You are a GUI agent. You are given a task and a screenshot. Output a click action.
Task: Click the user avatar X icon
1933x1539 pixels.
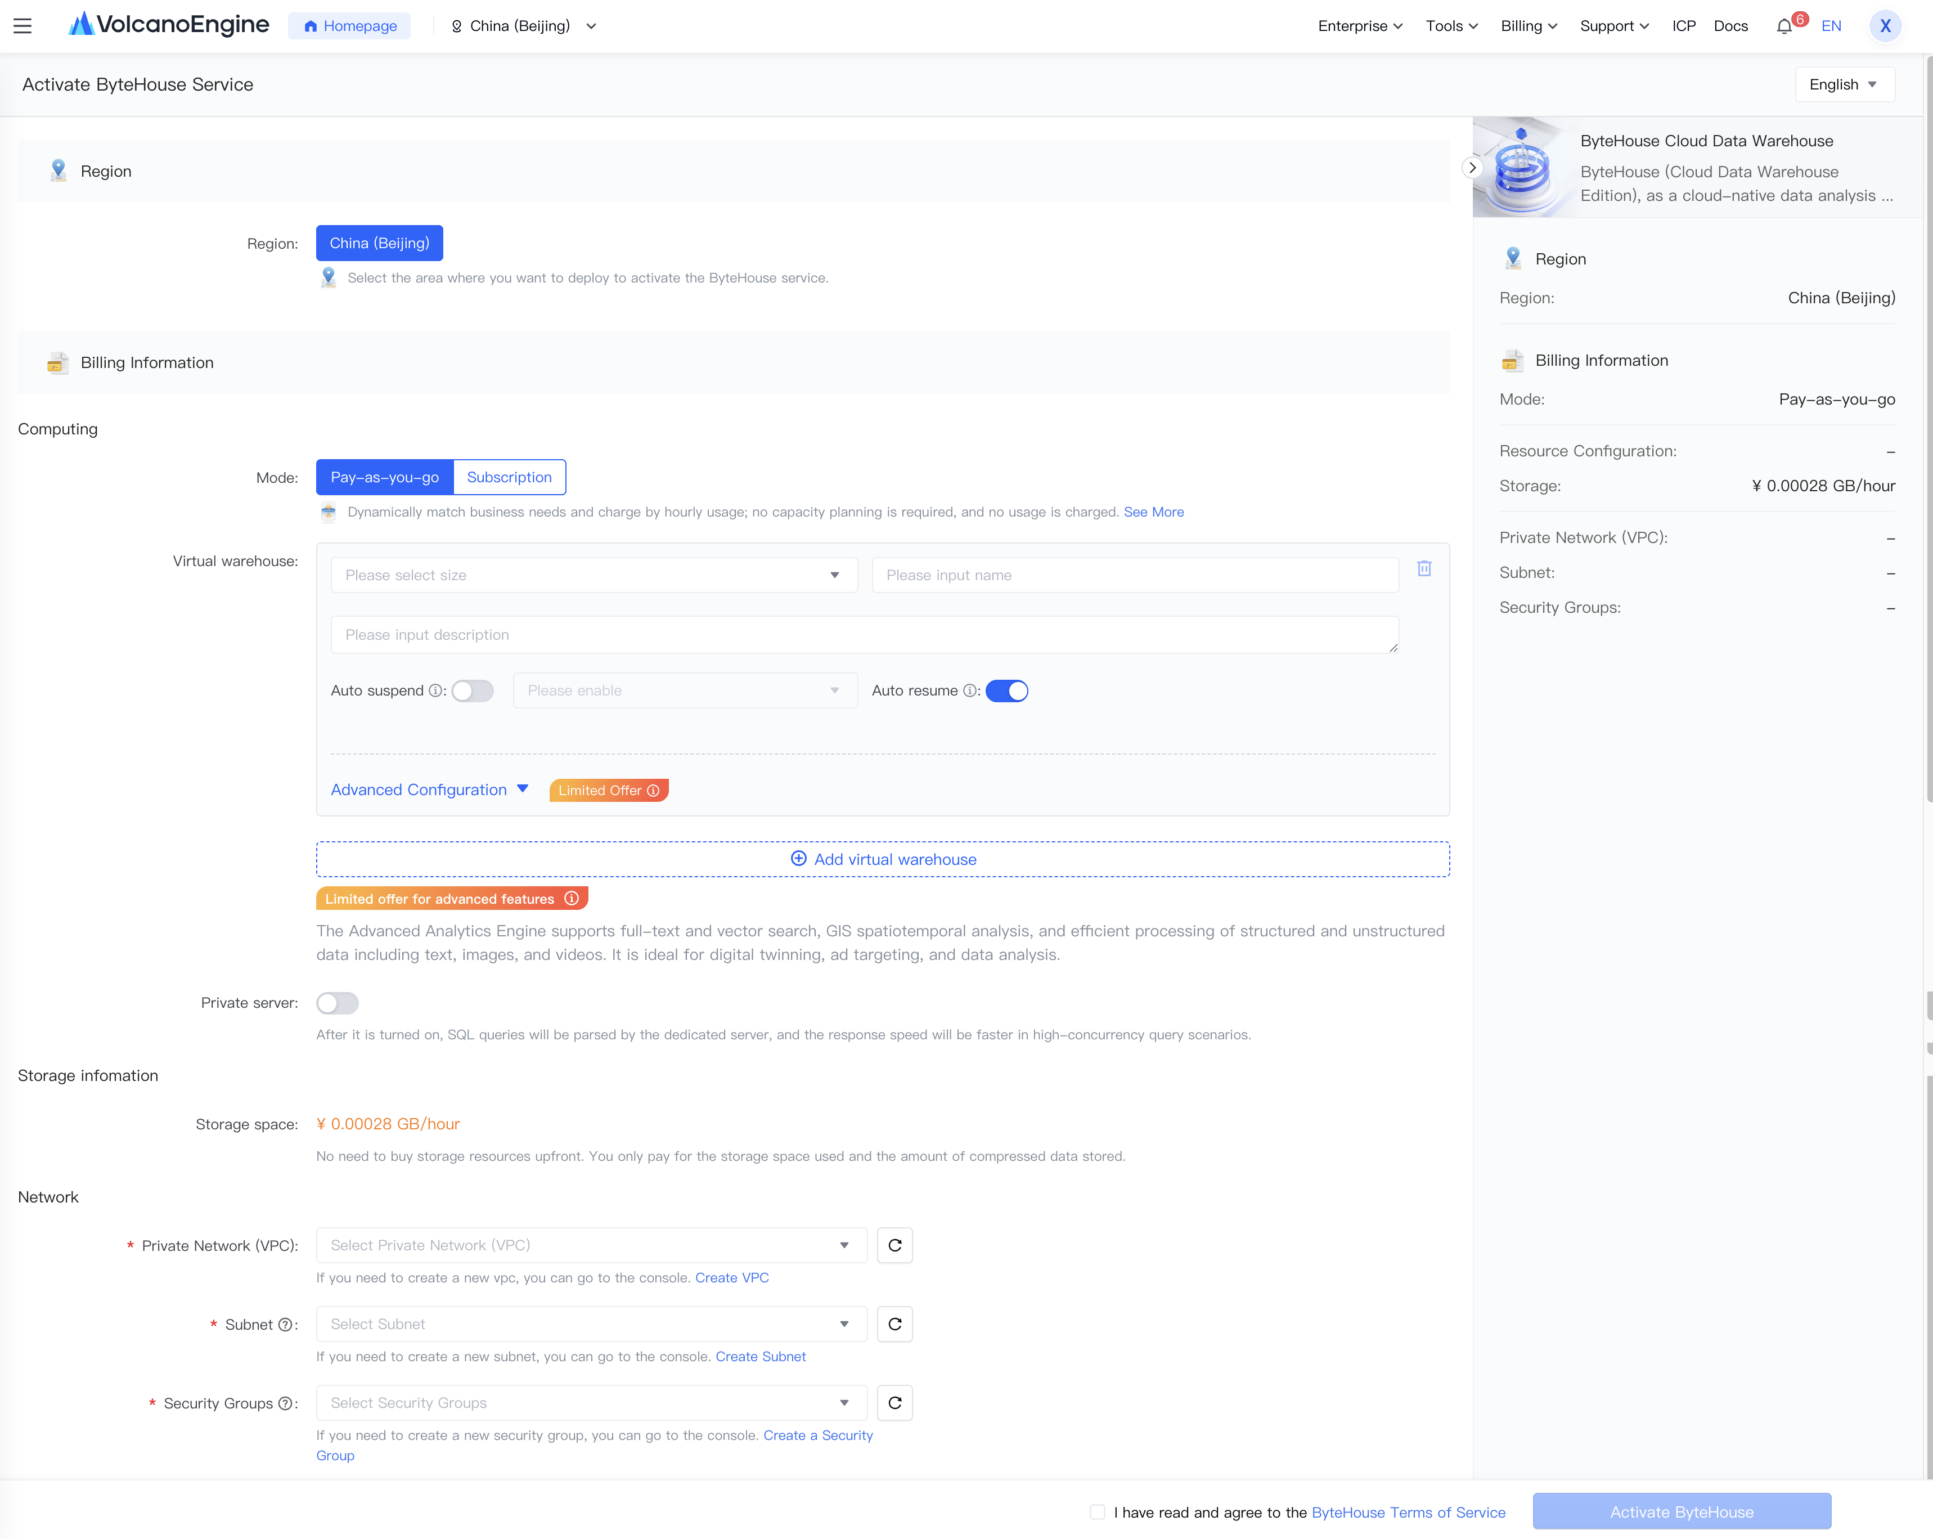point(1886,26)
